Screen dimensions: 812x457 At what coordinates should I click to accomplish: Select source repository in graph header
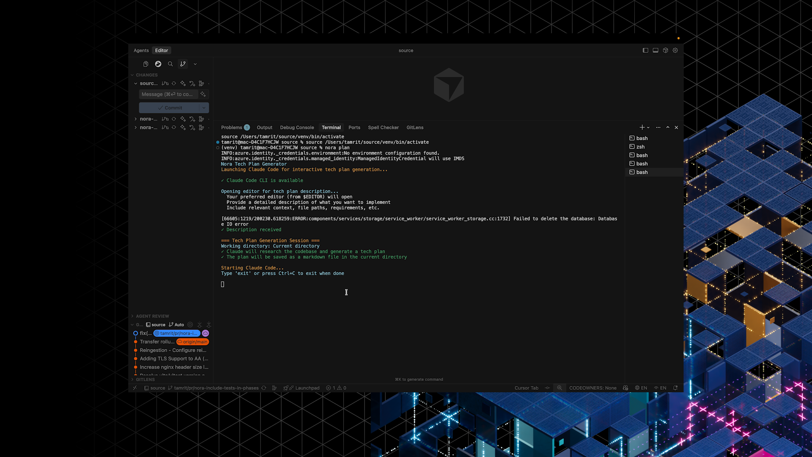click(156, 325)
